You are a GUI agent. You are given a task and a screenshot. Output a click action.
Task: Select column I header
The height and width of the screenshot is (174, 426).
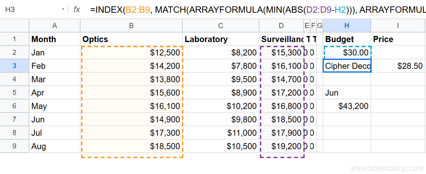pyautogui.click(x=398, y=26)
